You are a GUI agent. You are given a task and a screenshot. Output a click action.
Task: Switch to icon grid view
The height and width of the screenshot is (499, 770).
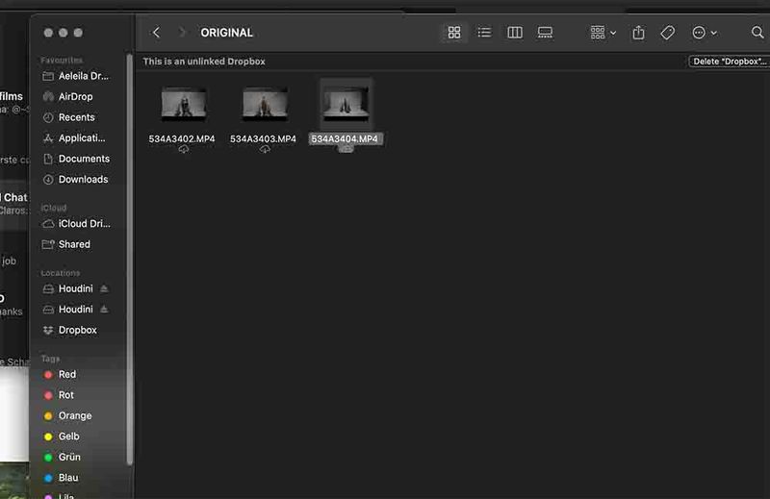(x=454, y=33)
